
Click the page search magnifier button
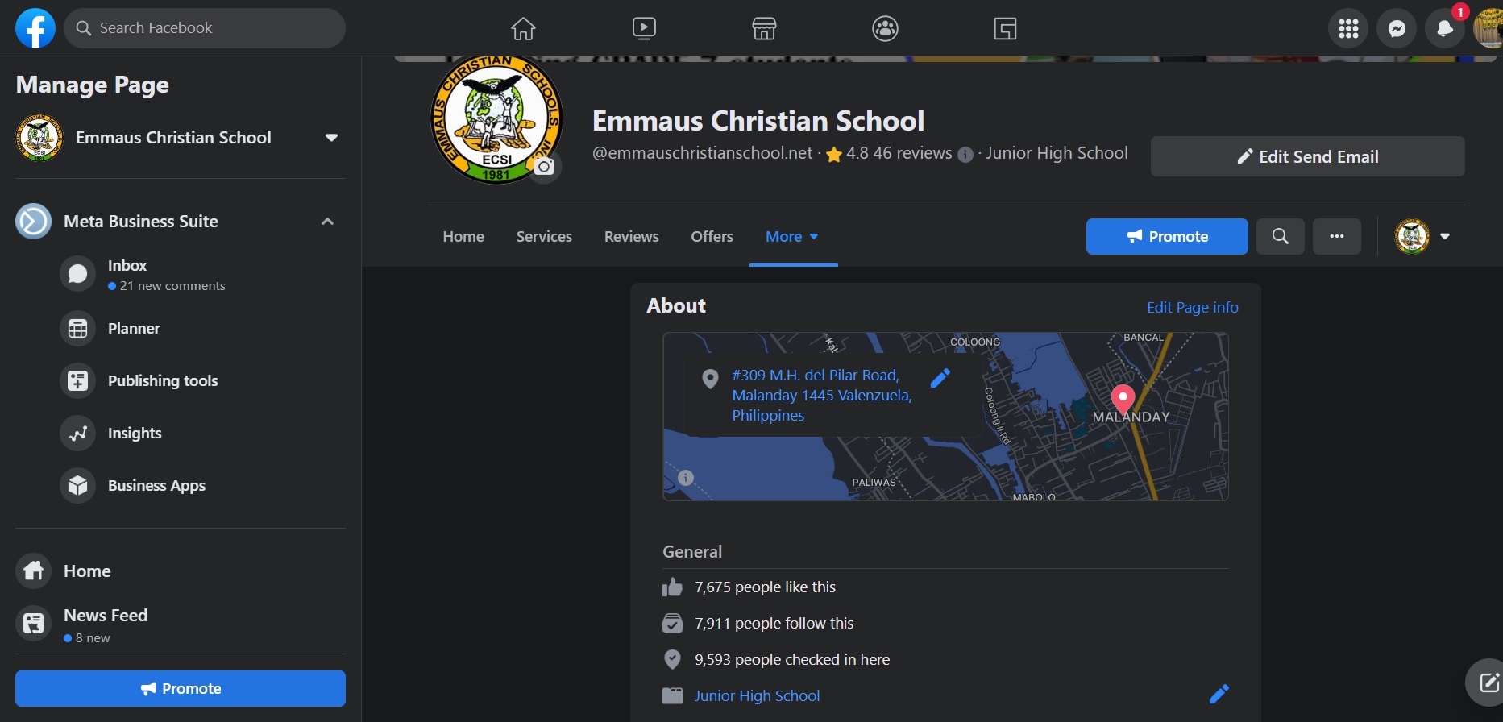pos(1280,236)
